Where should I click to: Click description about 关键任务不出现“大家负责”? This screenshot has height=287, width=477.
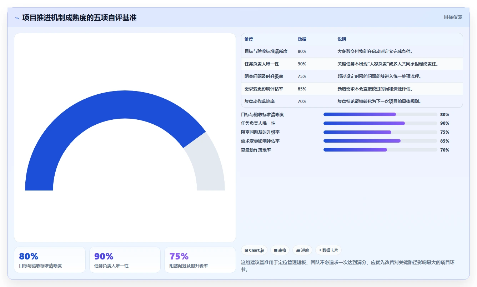pos(388,64)
